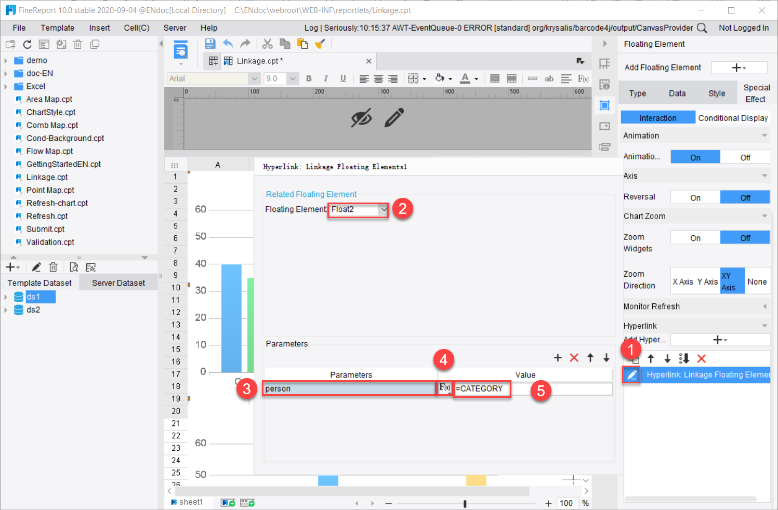The height and width of the screenshot is (510, 778).
Task: Select the Conditional Display button
Action: (x=733, y=118)
